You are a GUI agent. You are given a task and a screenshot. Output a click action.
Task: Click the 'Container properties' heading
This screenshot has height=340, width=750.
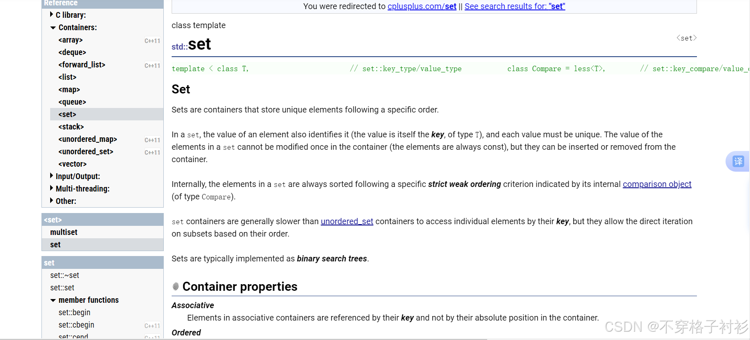pyautogui.click(x=240, y=286)
